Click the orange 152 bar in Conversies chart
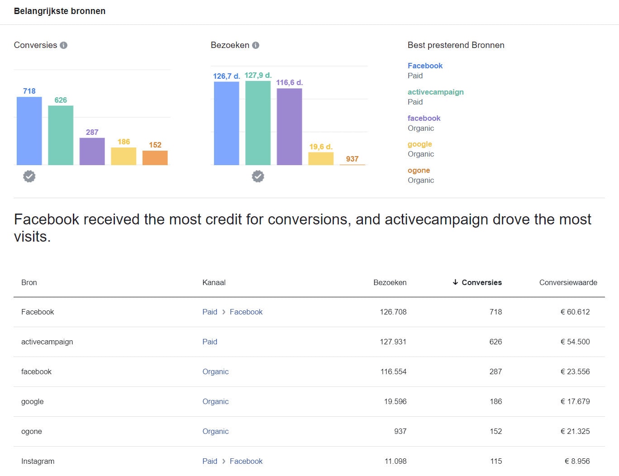The height and width of the screenshot is (476, 619). coord(155,158)
